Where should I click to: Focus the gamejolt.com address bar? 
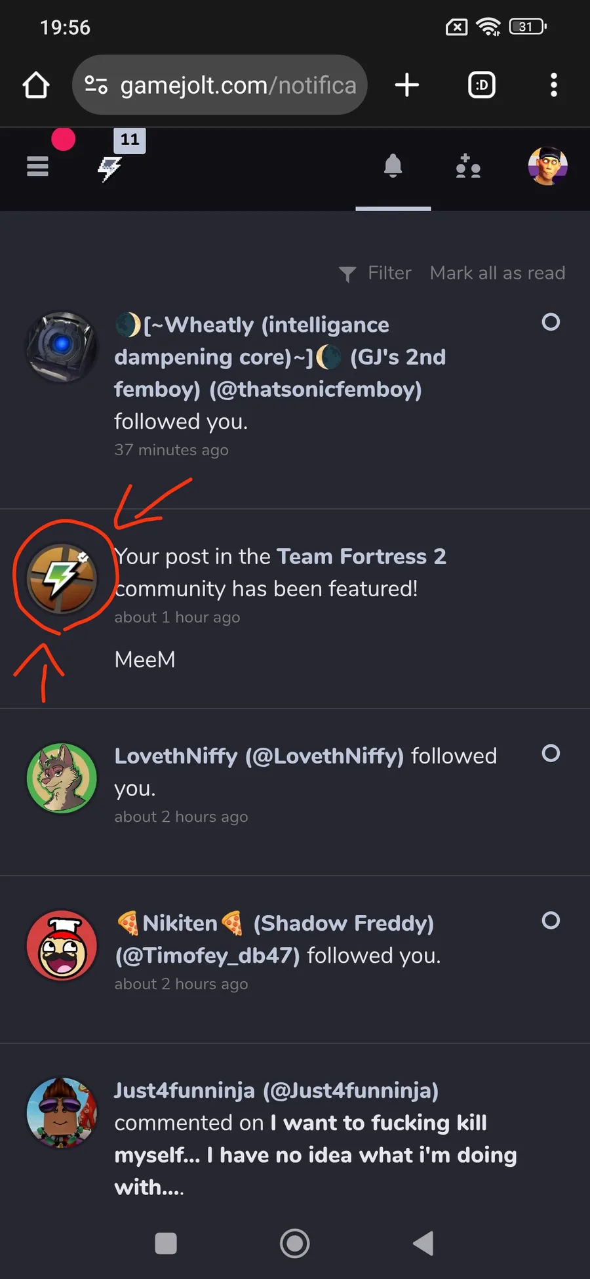tap(220, 85)
